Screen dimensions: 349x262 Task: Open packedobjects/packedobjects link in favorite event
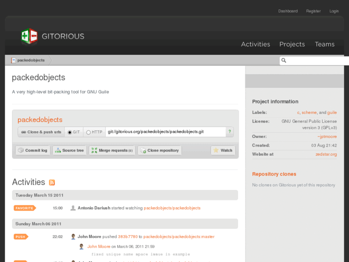click(172, 208)
